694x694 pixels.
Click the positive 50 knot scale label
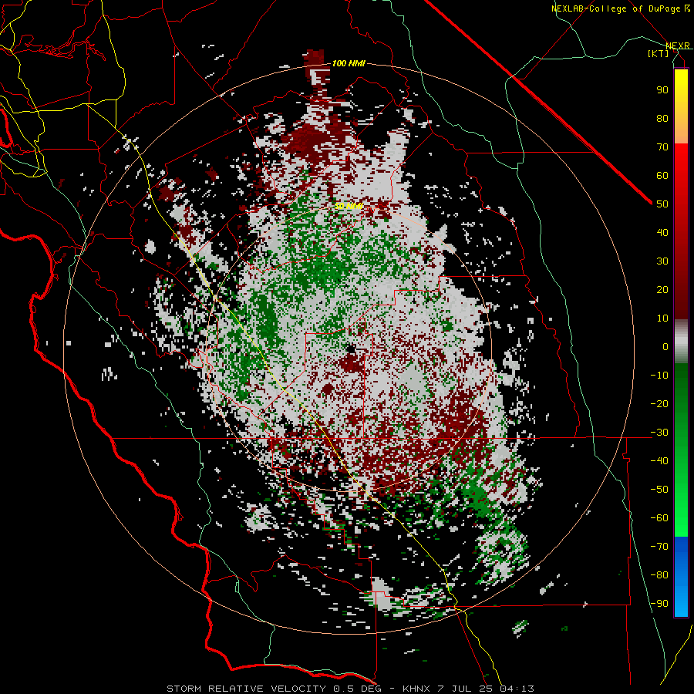coord(662,204)
